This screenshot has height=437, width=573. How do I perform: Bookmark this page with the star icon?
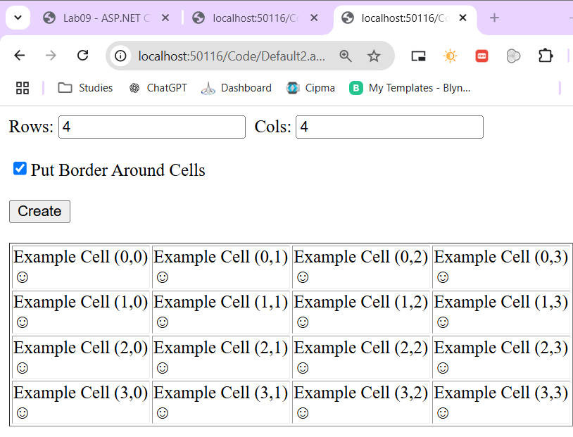pyautogui.click(x=374, y=56)
